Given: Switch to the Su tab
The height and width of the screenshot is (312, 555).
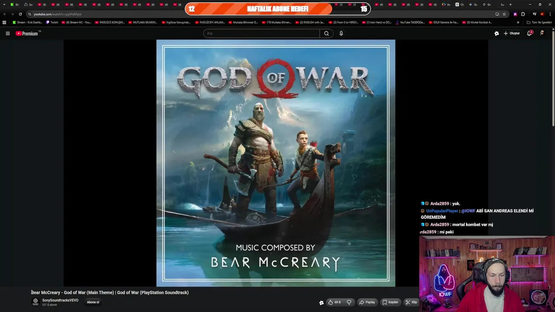Looking at the screenshot, I should click(29, 4).
